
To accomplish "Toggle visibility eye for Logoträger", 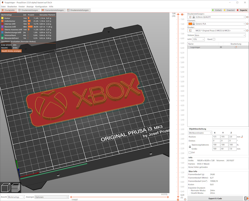I will (221, 47).
